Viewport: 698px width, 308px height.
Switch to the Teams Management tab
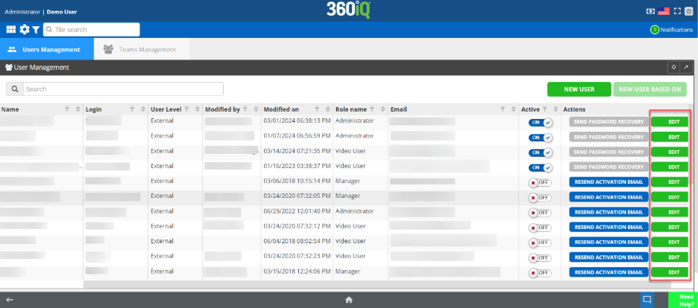[140, 50]
